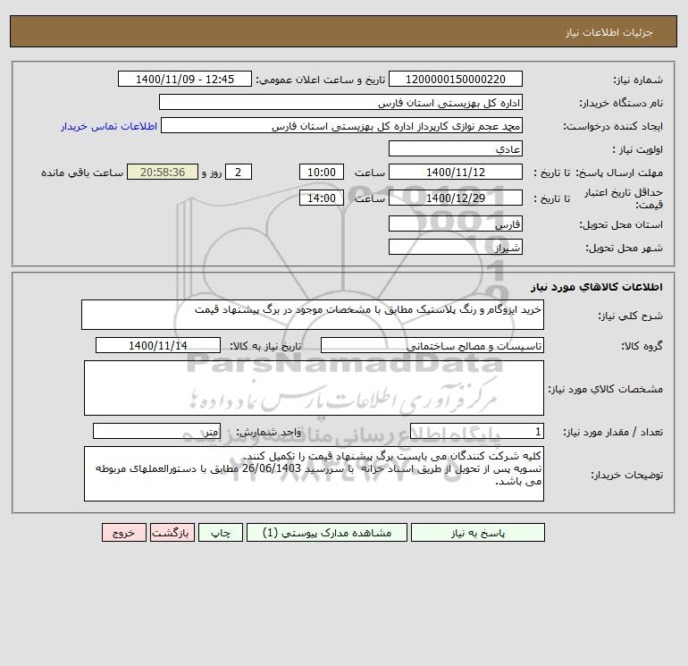Click the ایجاد کننده درخواست label
This screenshot has width=688, height=666.
point(613,126)
